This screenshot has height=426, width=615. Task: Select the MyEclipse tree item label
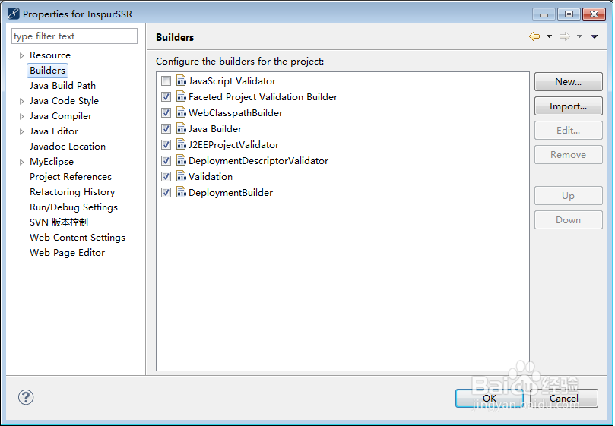52,162
